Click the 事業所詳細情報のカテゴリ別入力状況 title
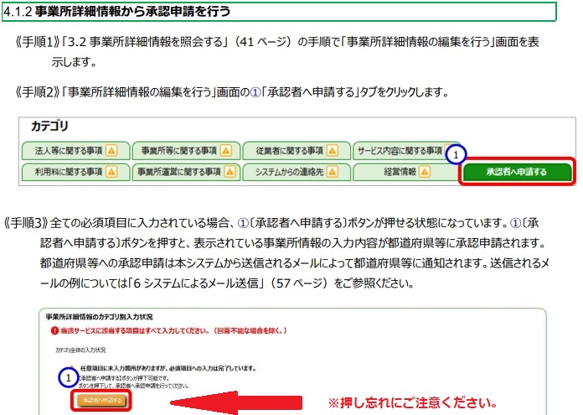Image resolution: width=583 pixels, height=415 pixels. (x=100, y=317)
